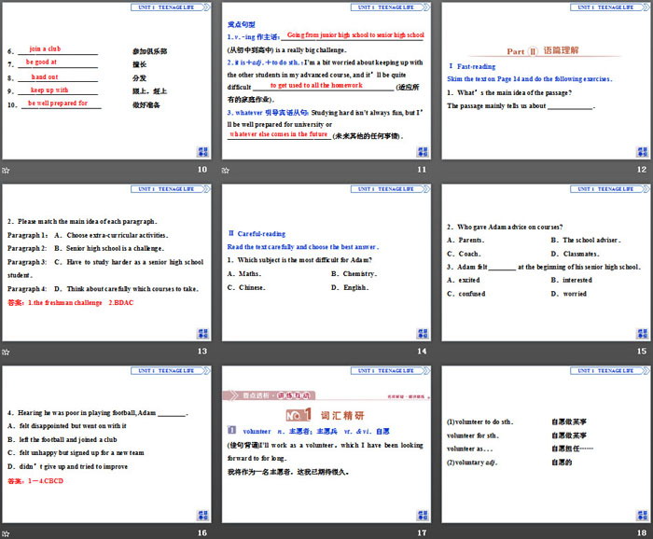Click the blue badge icon on slide 18
The width and height of the screenshot is (653, 539).
(642, 515)
